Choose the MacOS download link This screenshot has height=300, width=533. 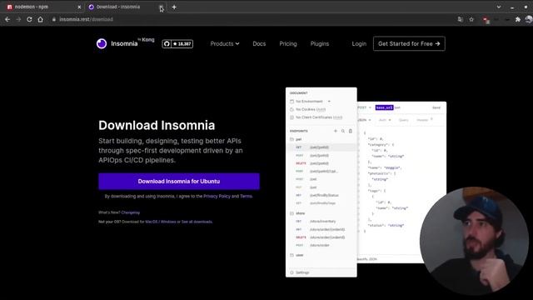pyautogui.click(x=152, y=222)
